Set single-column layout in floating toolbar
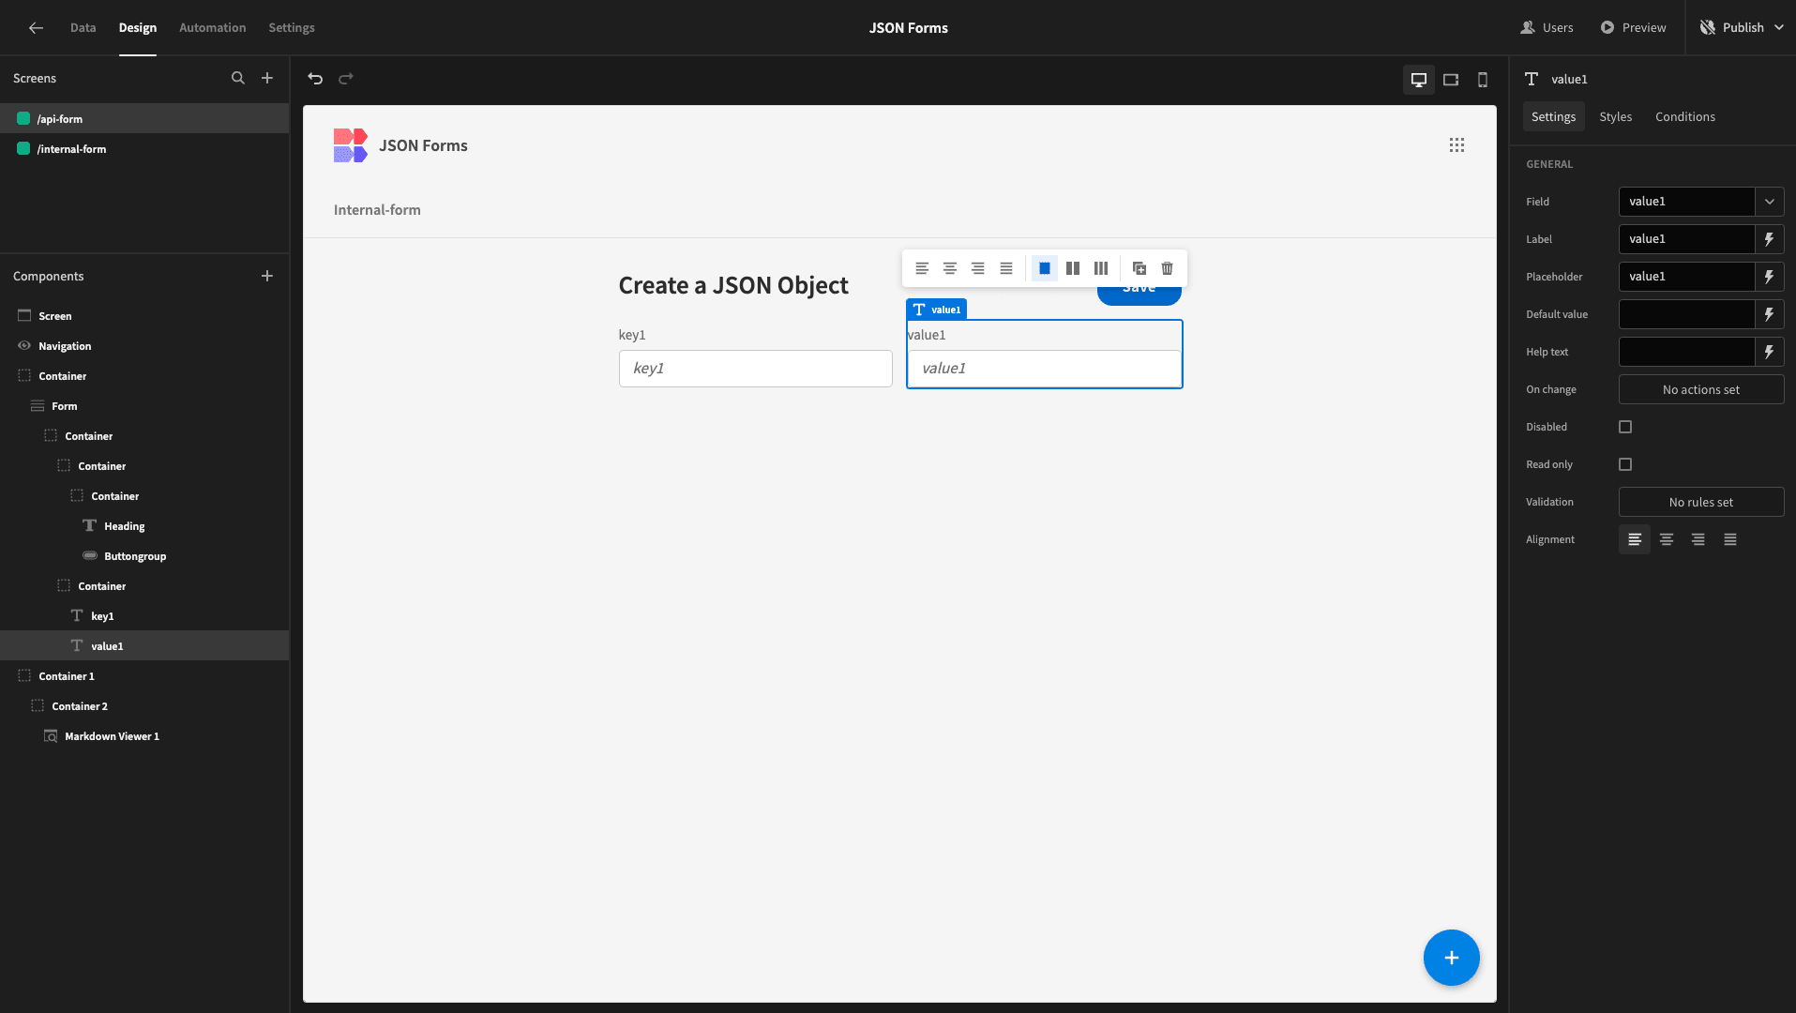Viewport: 1796px width, 1013px height. click(x=1045, y=268)
